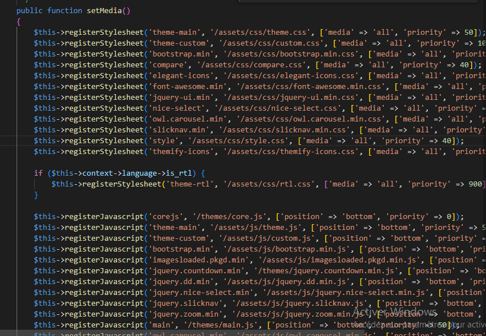Click the '/assets/js/imagesloaded.pkgd.min.js' path
This screenshot has height=336, width=486.
click(x=339, y=260)
